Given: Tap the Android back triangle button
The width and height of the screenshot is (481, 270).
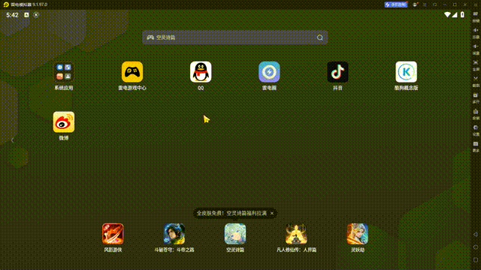Looking at the screenshot, I should pos(476,234).
